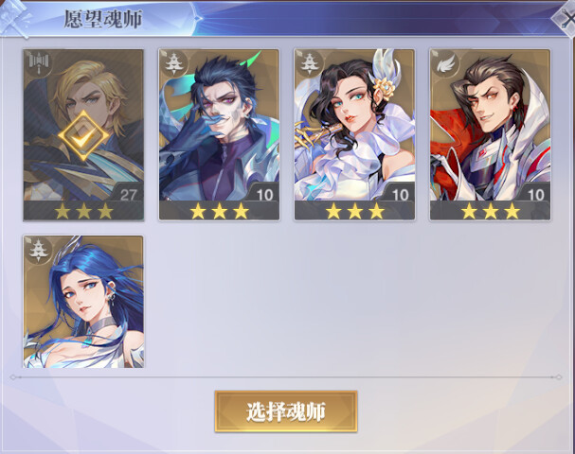Click the class icon on the blond character card

coord(39,65)
